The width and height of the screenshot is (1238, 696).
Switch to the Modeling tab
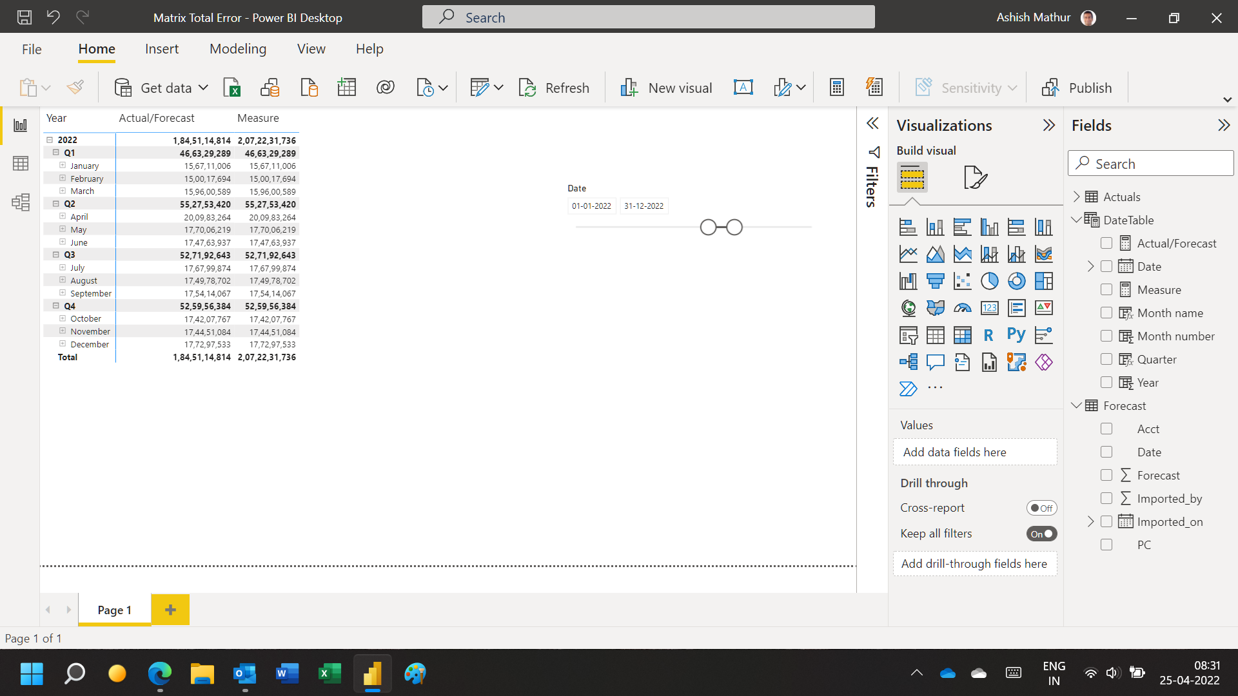(238, 49)
